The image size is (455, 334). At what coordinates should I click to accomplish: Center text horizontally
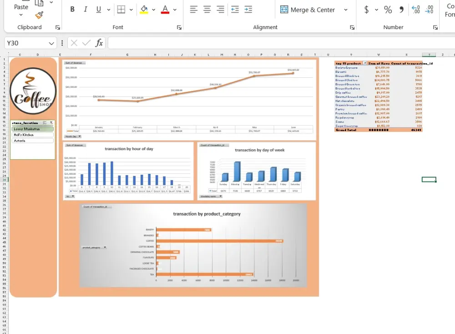207,9
